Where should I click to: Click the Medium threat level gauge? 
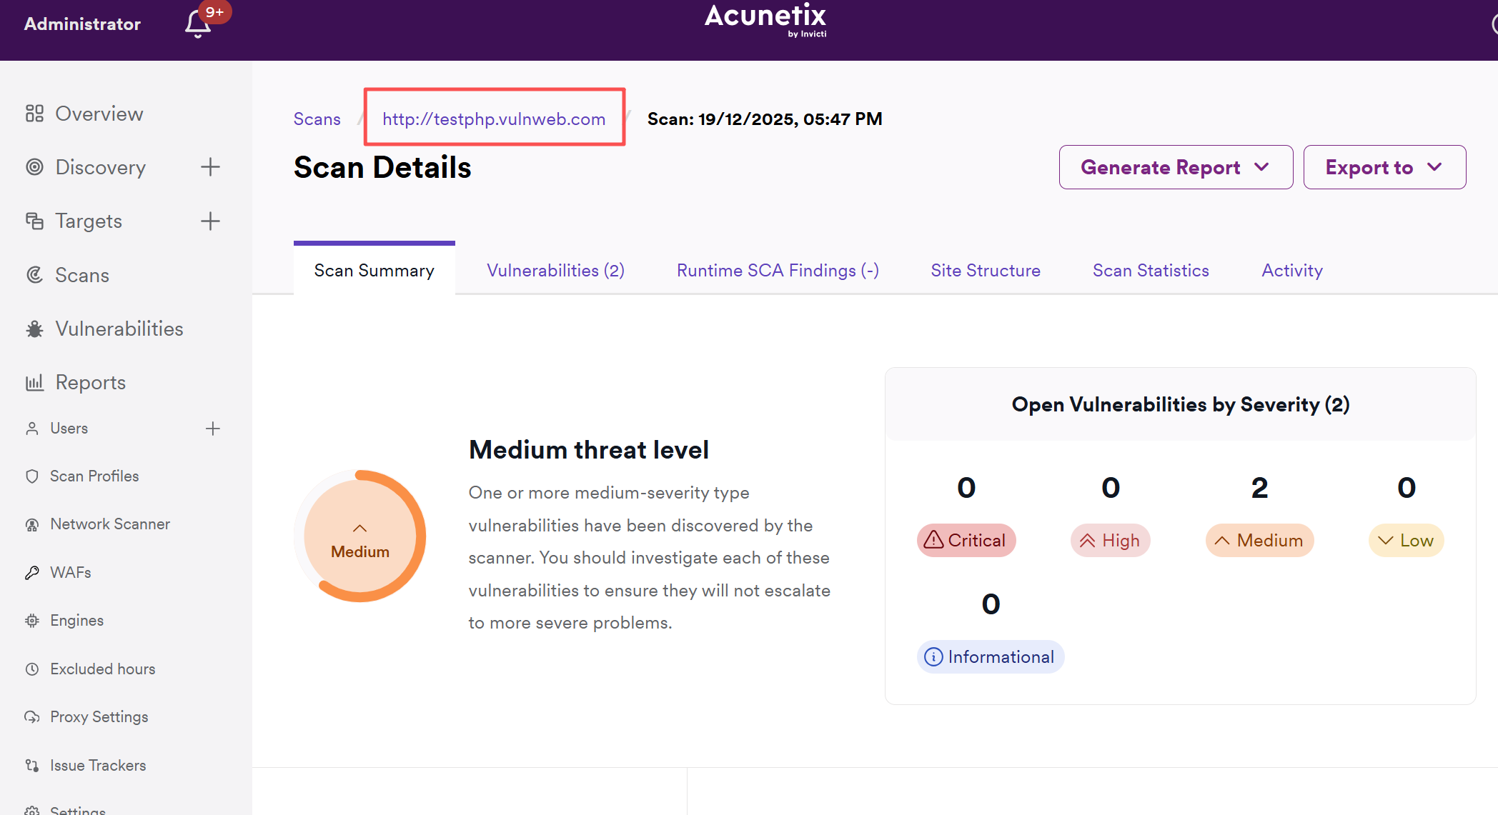360,536
